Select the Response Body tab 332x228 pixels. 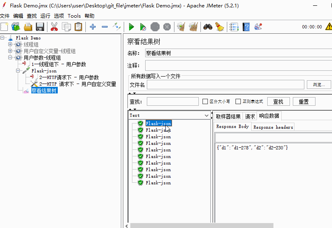[233, 126]
